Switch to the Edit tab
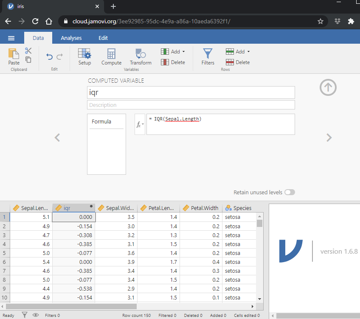Viewport: 360px width, 319px height. (x=103, y=38)
